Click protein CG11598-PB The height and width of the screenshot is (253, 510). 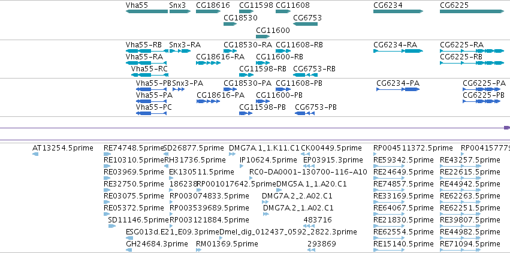click(x=246, y=113)
